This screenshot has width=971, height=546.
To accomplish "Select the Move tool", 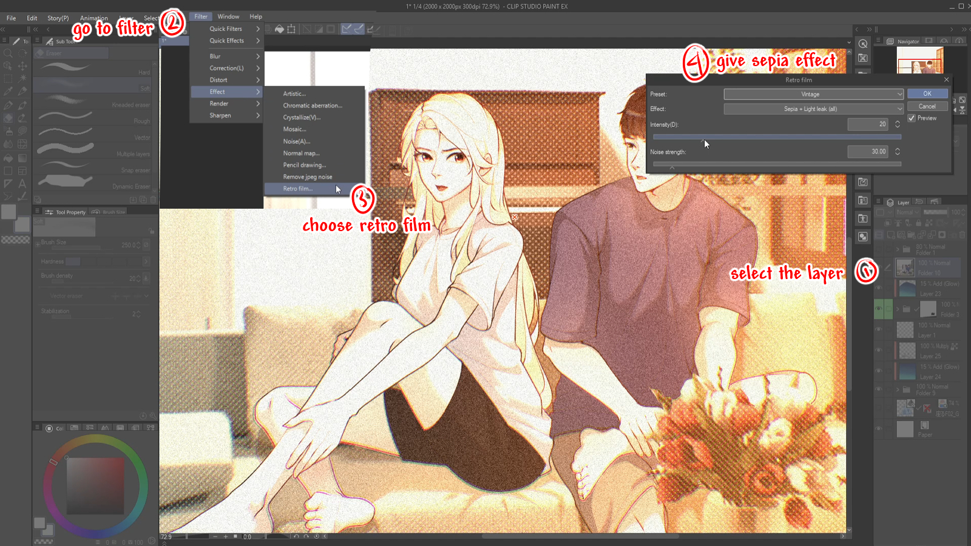I will [x=22, y=66].
